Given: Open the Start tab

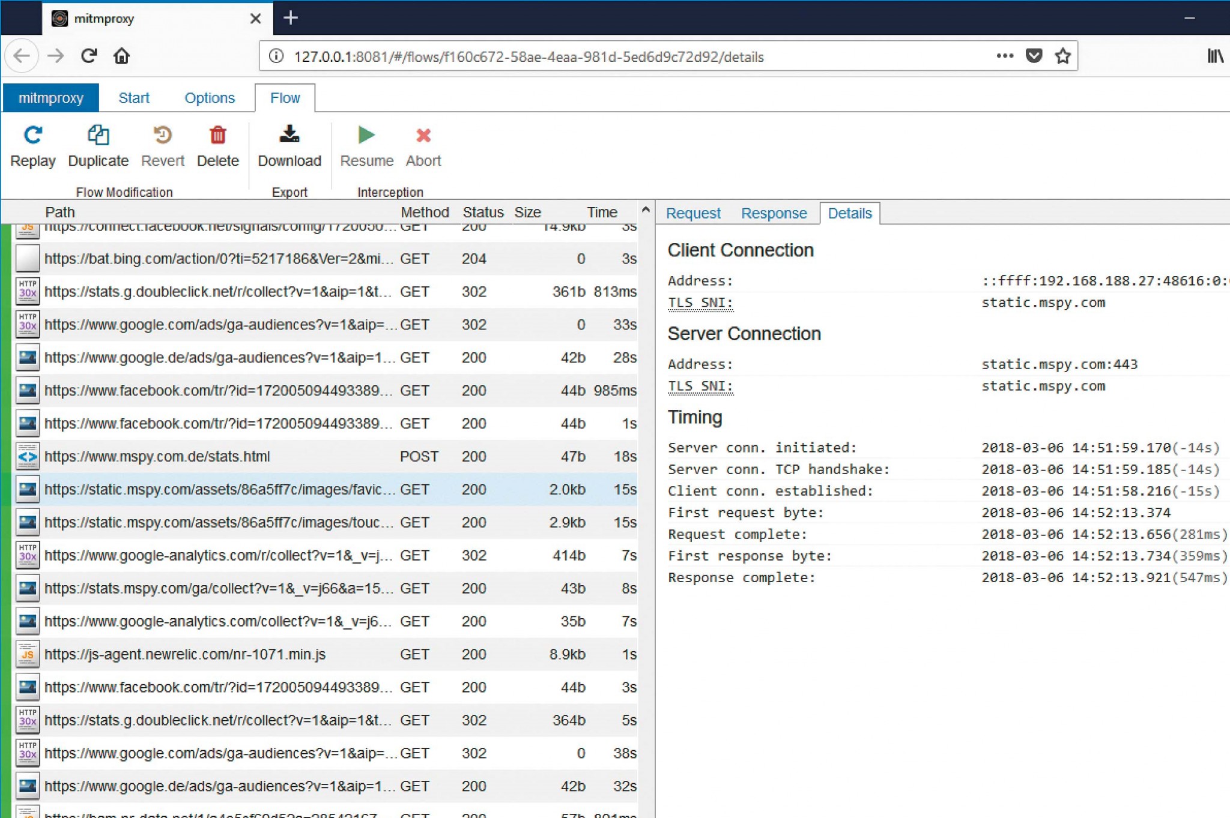Looking at the screenshot, I should coord(133,98).
